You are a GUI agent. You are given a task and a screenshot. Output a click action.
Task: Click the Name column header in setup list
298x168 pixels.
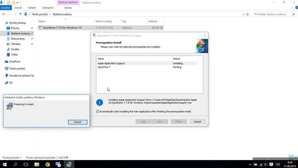point(101,59)
